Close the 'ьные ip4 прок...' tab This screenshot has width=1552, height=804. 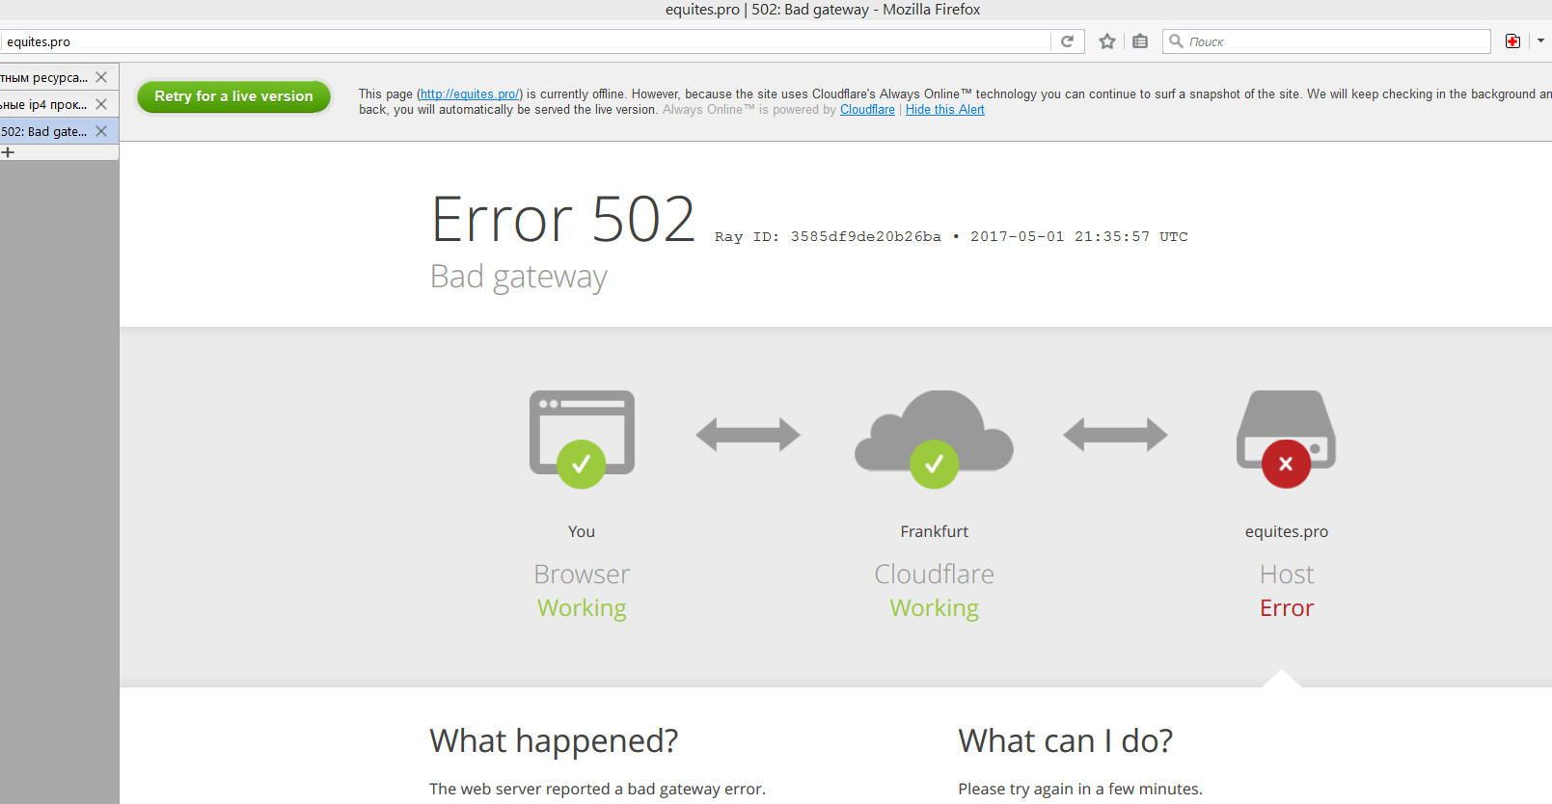101,104
